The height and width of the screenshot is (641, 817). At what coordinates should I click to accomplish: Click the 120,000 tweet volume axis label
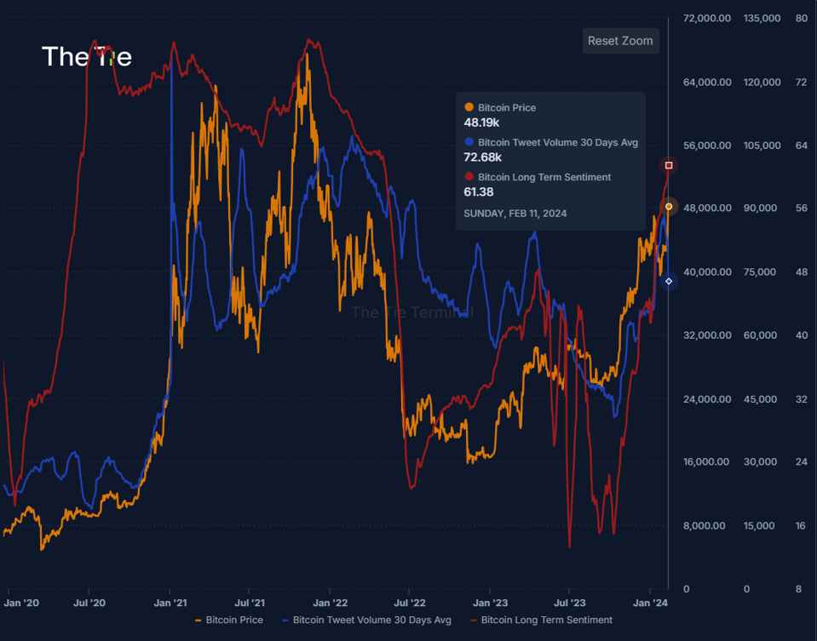761,83
